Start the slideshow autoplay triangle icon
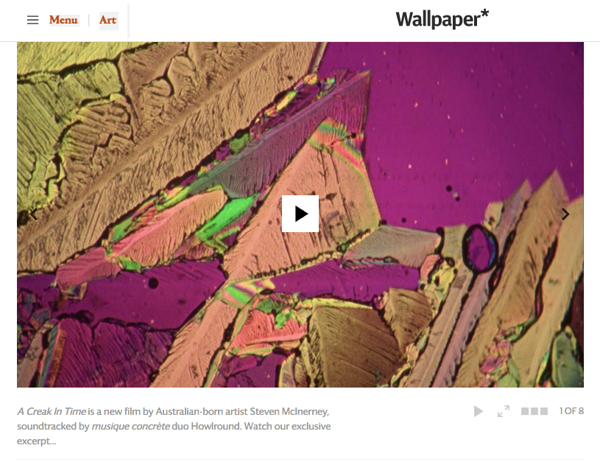600x462 pixels. click(x=479, y=411)
